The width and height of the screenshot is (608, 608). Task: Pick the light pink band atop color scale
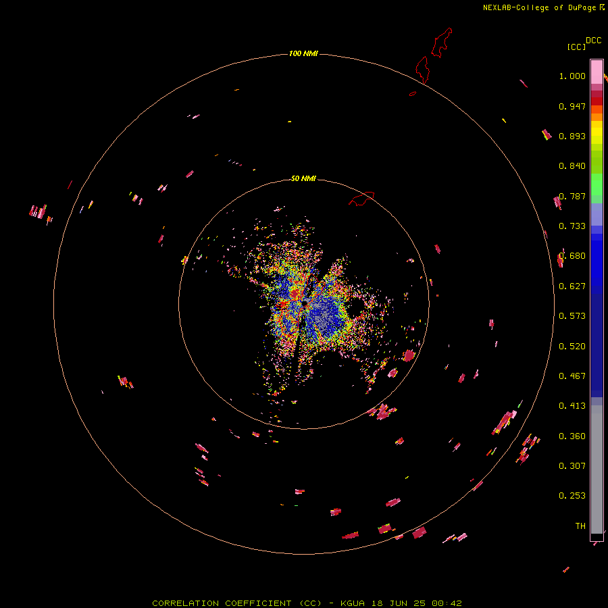(597, 72)
